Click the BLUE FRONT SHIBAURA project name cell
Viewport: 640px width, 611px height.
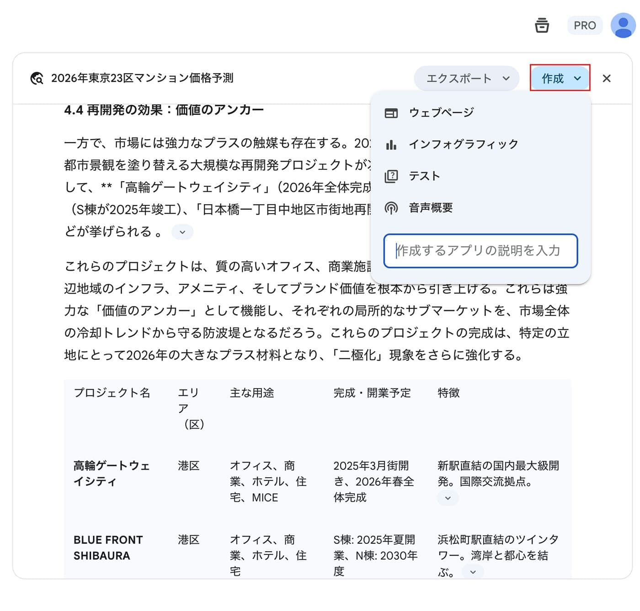click(x=108, y=548)
